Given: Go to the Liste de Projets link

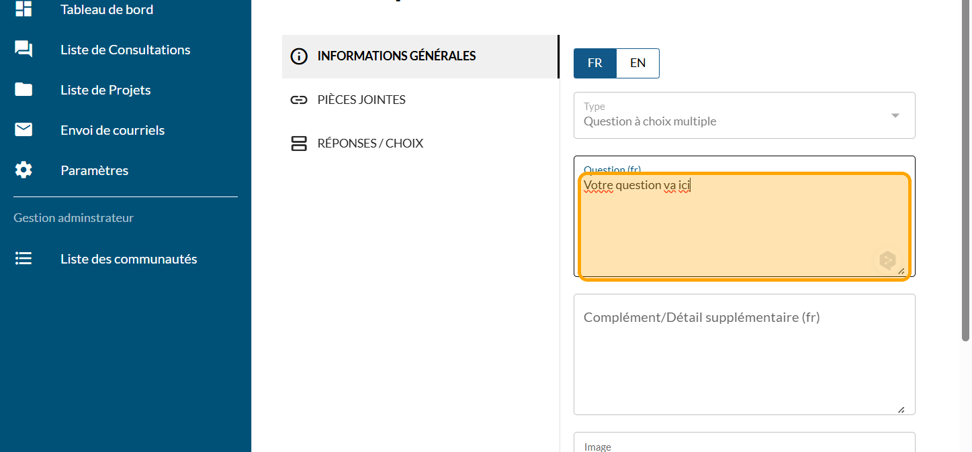Looking at the screenshot, I should click(105, 90).
